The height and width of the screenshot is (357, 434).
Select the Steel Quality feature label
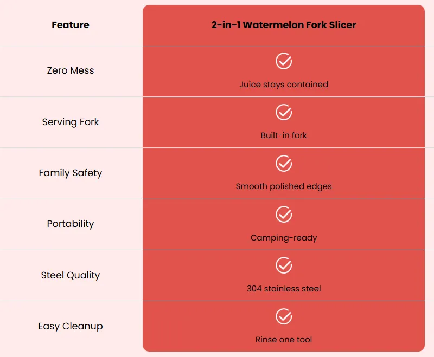pyautogui.click(x=71, y=275)
